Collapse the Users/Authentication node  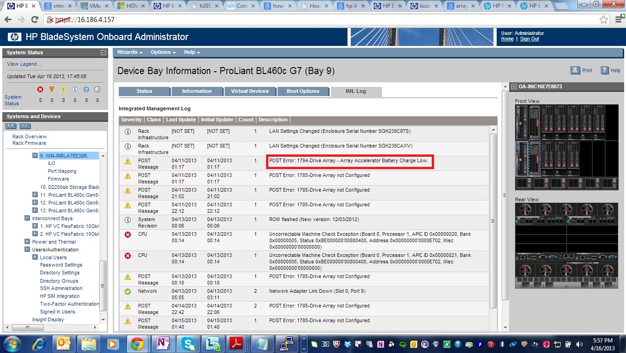27,249
